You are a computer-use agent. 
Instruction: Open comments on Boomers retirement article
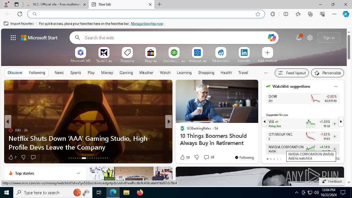point(209,157)
